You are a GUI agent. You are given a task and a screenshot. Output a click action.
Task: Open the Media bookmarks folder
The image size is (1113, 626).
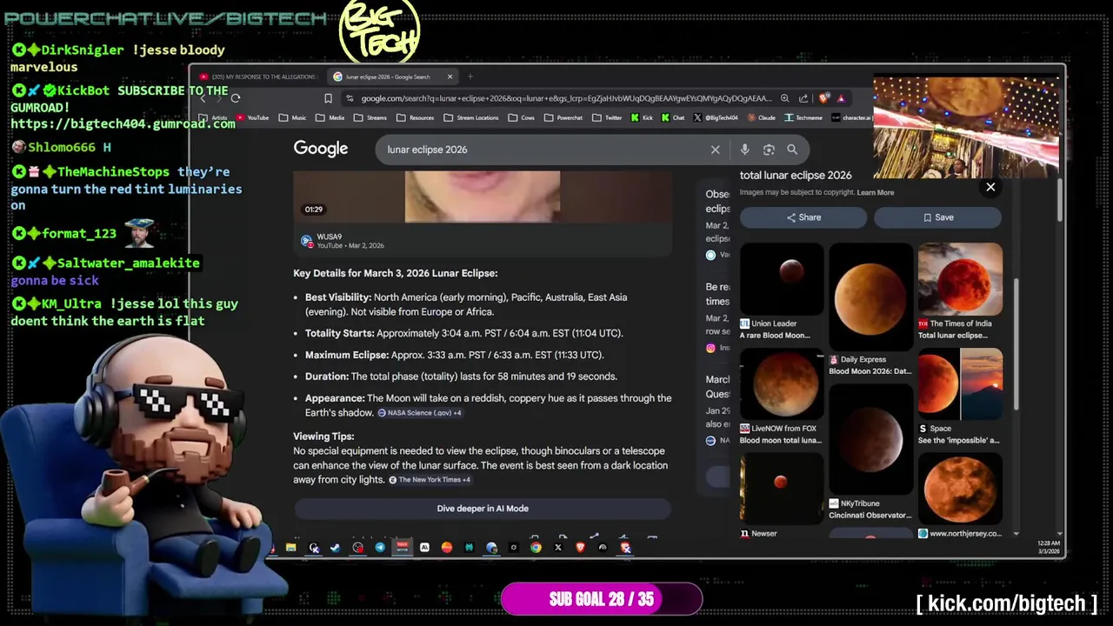tap(329, 117)
